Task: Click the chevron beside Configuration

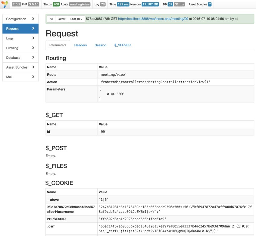Action: (33, 19)
